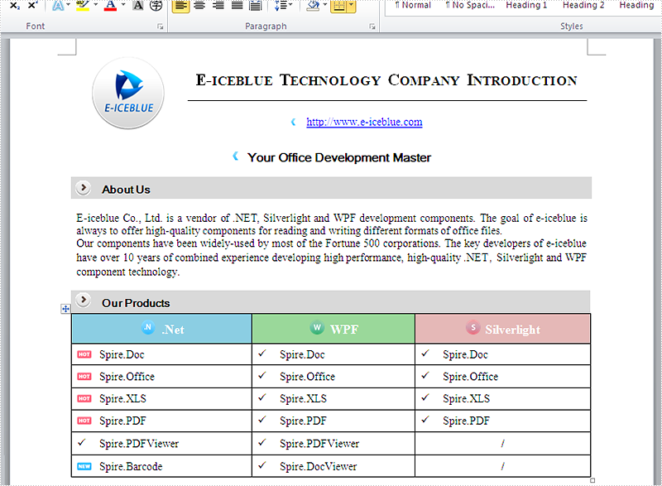662x486 pixels.
Task: Toggle align text left
Action: tap(180, 6)
